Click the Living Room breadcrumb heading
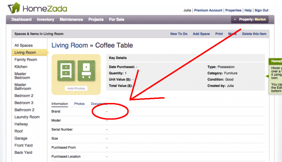The width and height of the screenshot is (282, 162). [x=70, y=45]
